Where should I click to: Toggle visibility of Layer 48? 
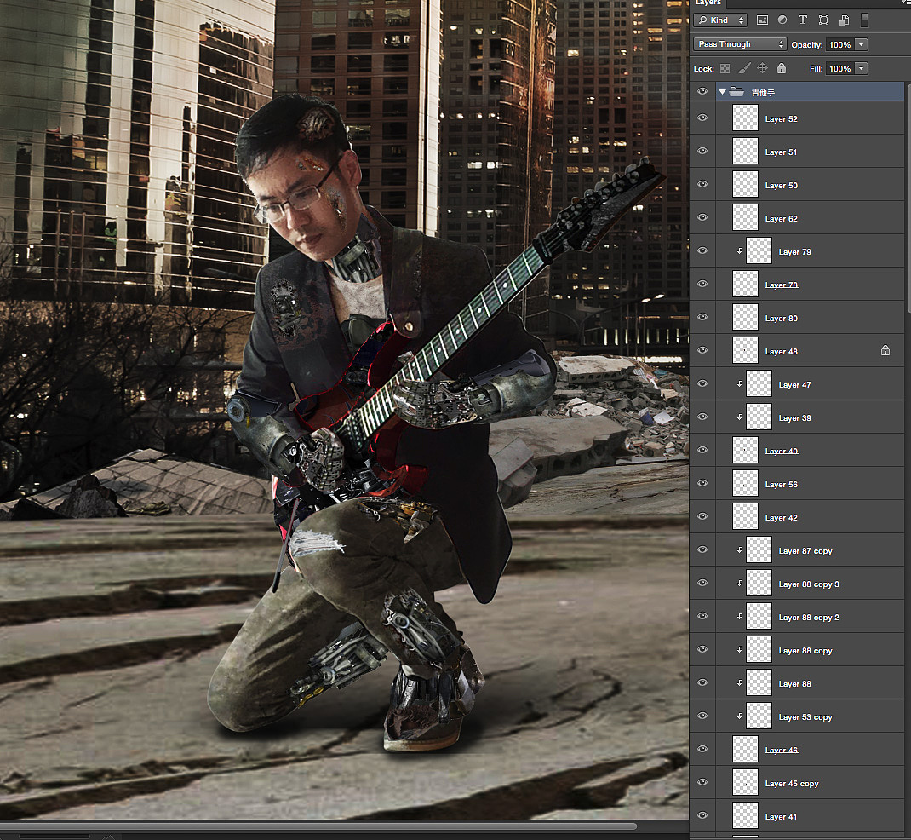point(702,350)
